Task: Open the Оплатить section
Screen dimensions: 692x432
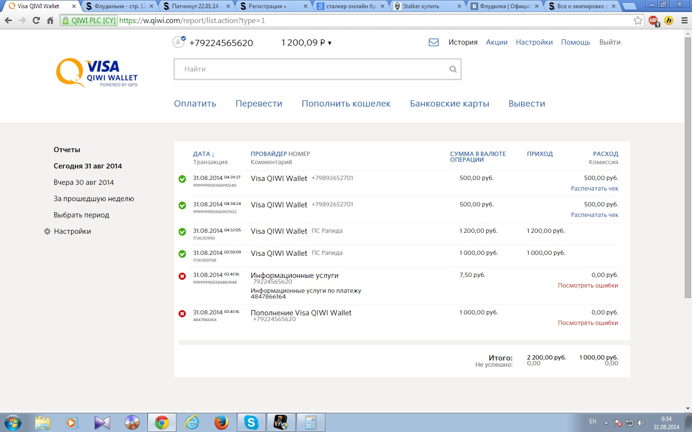Action: 195,104
